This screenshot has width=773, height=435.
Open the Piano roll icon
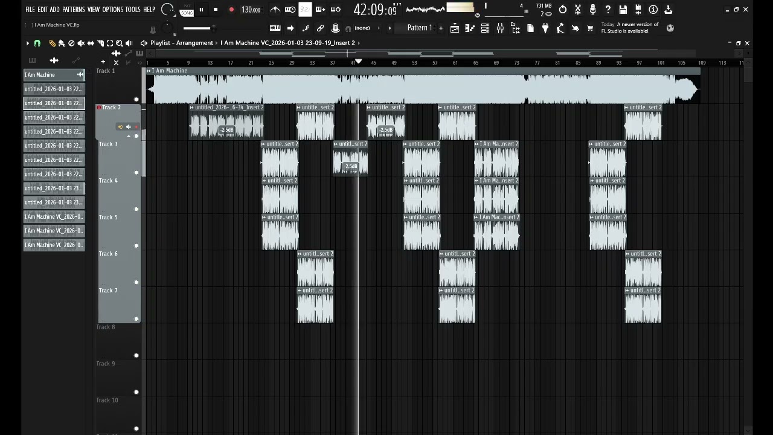(x=470, y=28)
